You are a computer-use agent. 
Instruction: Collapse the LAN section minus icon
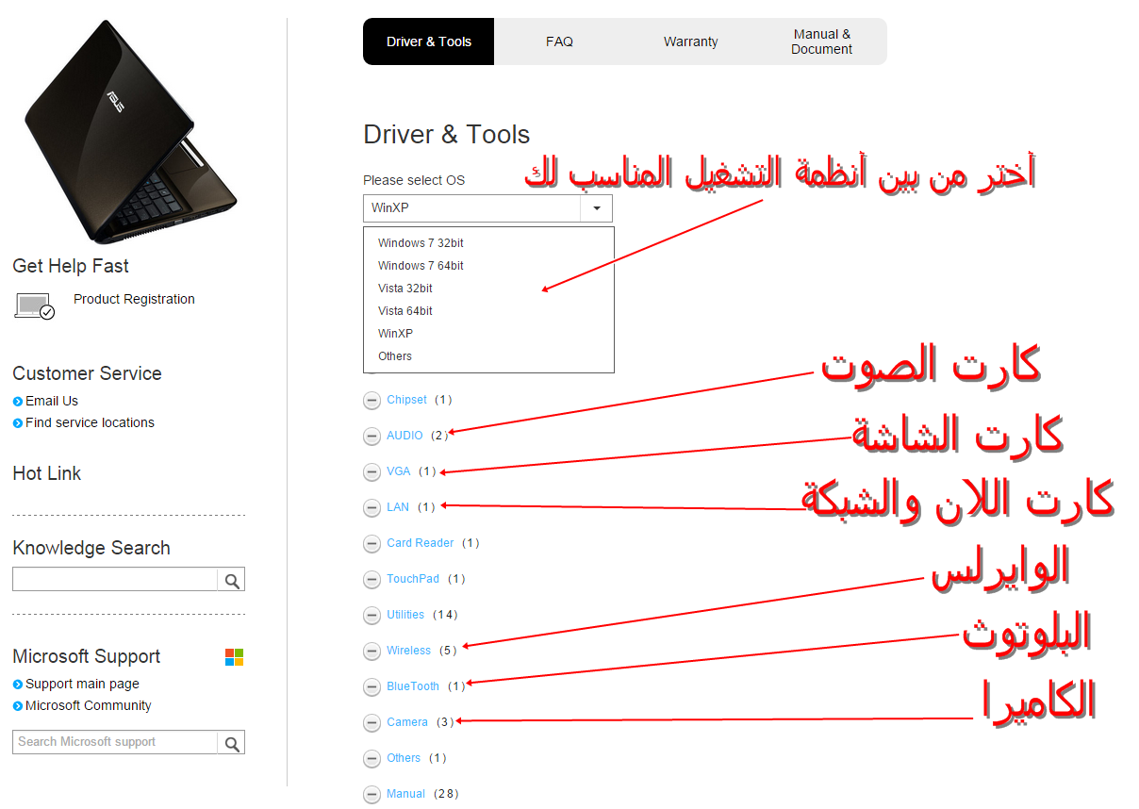[371, 507]
